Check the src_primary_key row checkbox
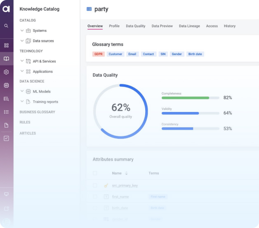The width and height of the screenshot is (259, 228). [x=95, y=186]
